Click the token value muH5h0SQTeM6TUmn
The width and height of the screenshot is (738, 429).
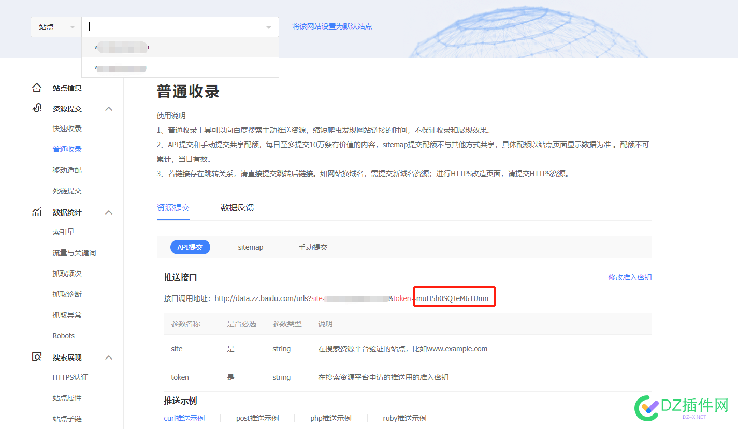[453, 298]
